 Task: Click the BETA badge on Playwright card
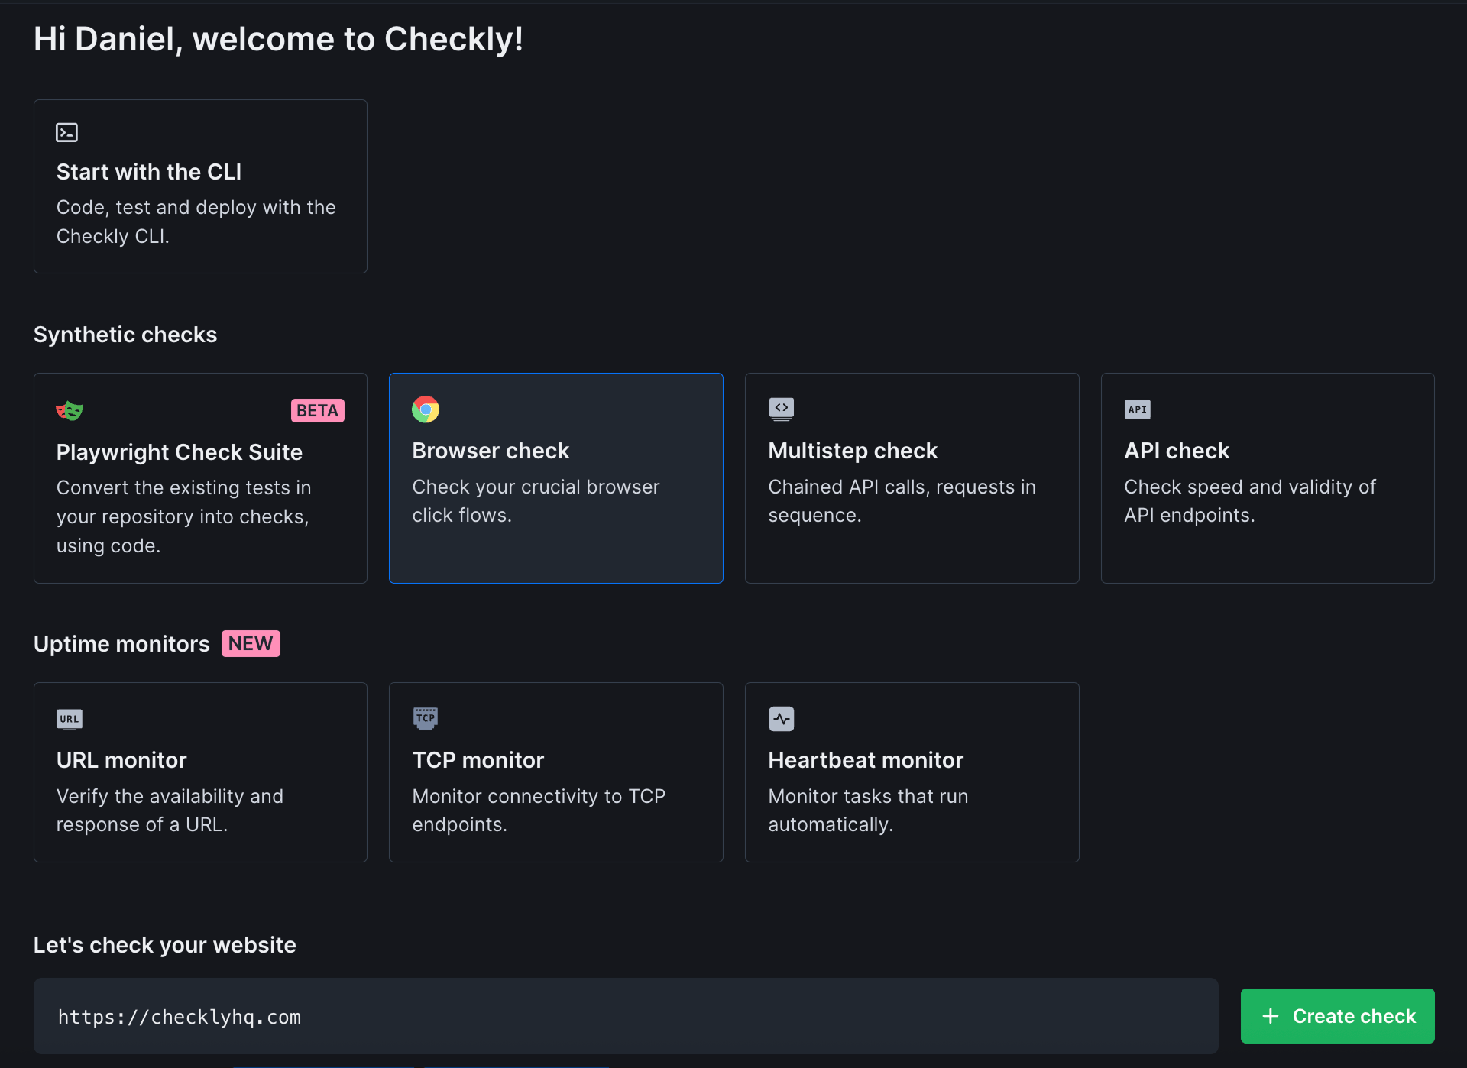(318, 410)
